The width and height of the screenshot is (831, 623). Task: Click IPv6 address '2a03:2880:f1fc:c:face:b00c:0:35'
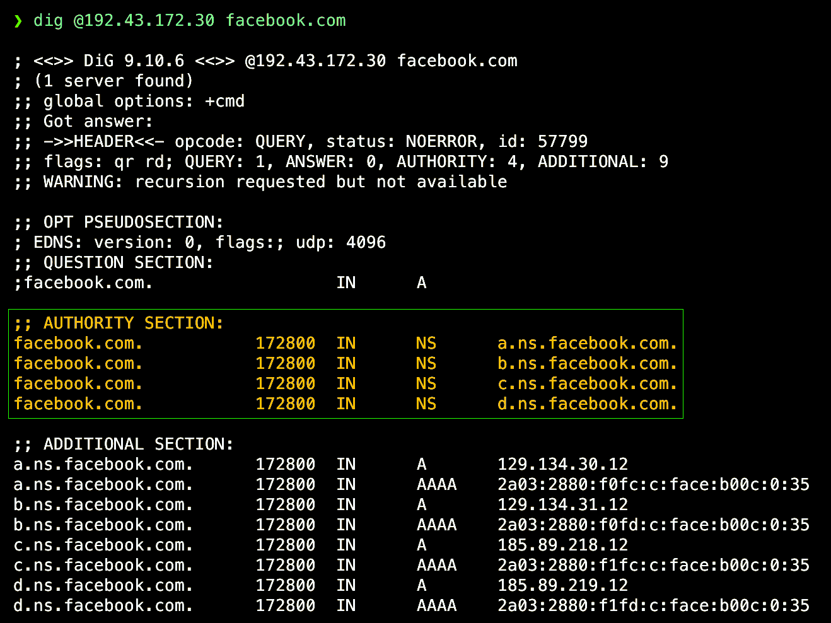point(654,566)
